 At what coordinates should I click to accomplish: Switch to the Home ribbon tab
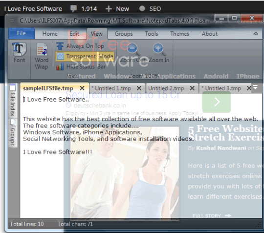point(50,34)
